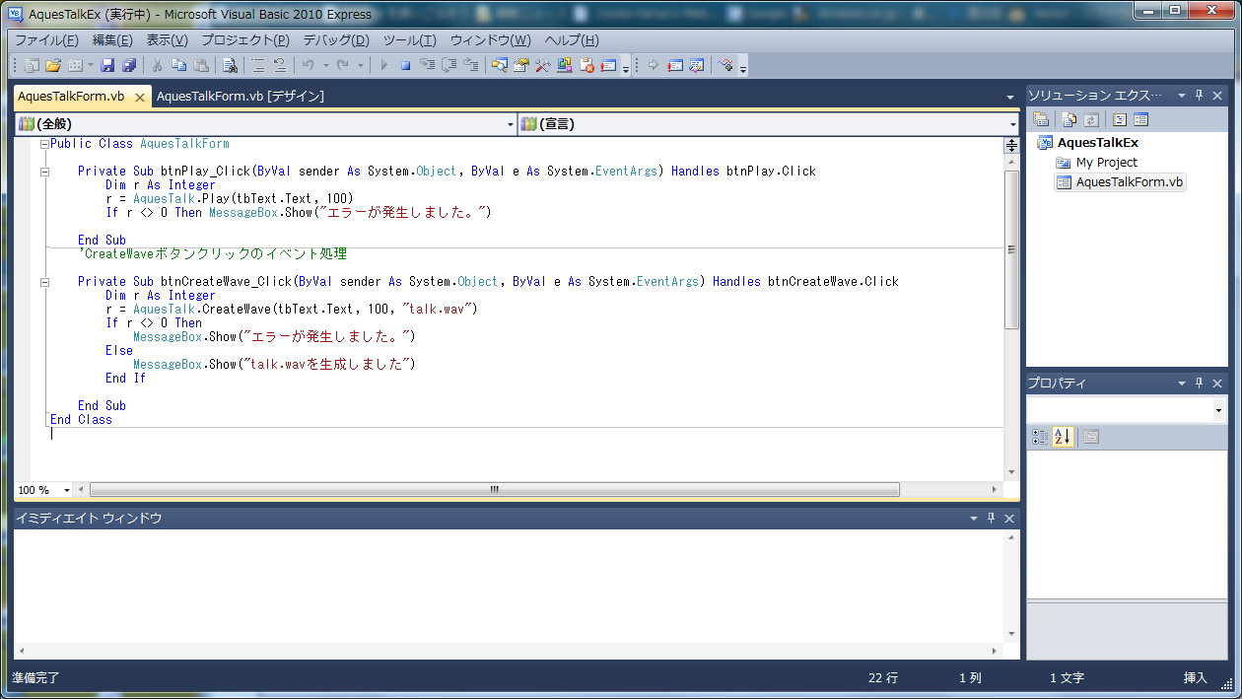1242x699 pixels.
Task: Switch Properties panel to categorized view
Action: (x=1040, y=437)
